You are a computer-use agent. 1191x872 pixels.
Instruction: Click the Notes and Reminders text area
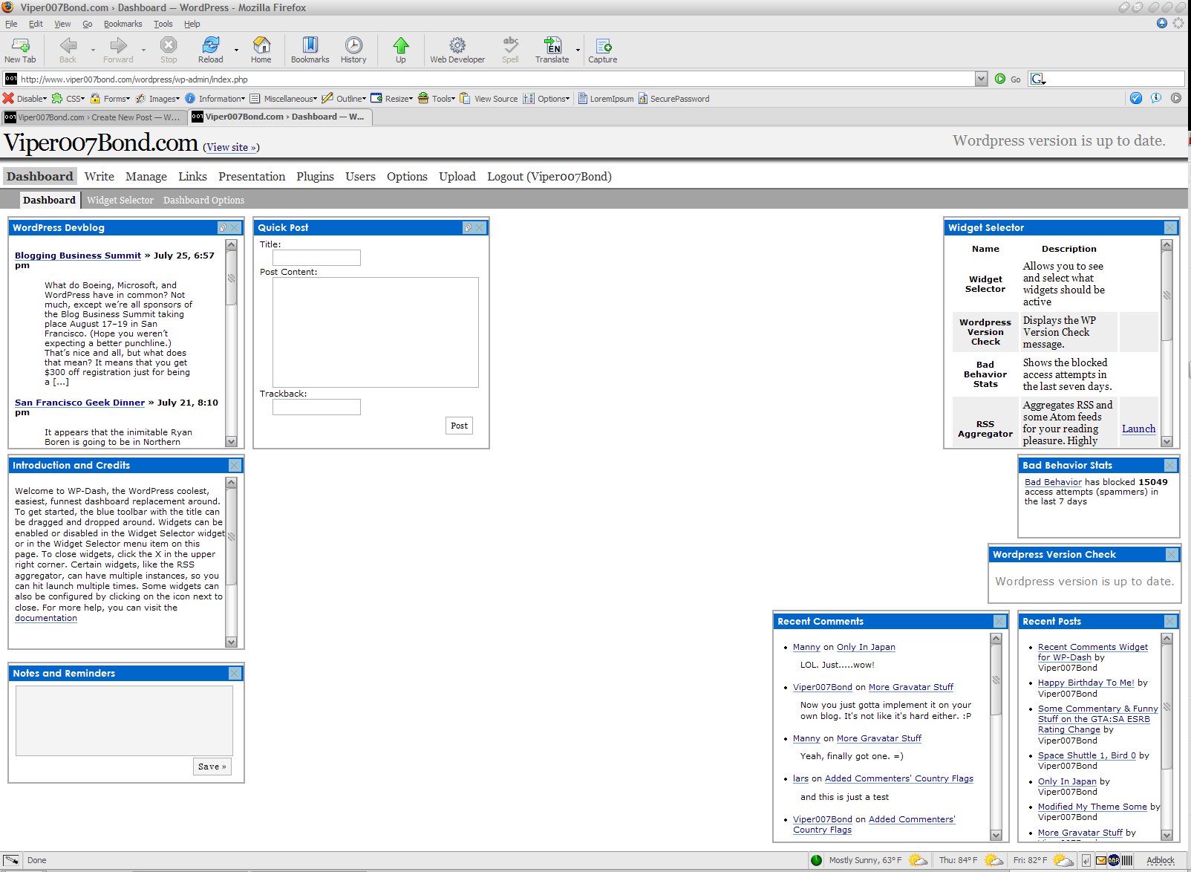[x=124, y=721]
